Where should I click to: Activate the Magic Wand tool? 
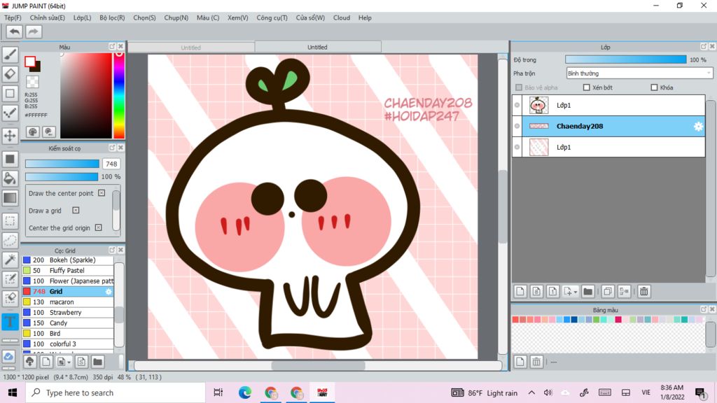coord(10,260)
